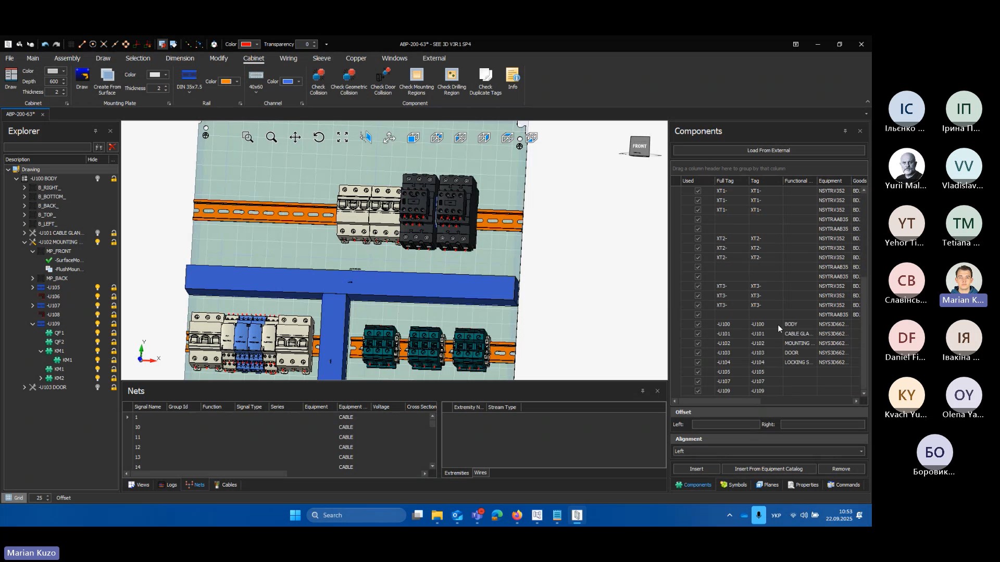Click the rotate view icon in viewport
1000x562 pixels.
click(x=319, y=137)
